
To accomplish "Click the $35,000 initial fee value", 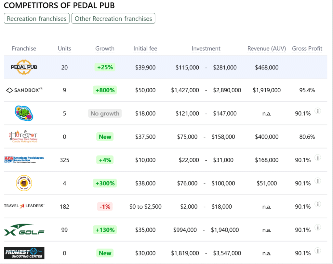I will coord(145,230).
